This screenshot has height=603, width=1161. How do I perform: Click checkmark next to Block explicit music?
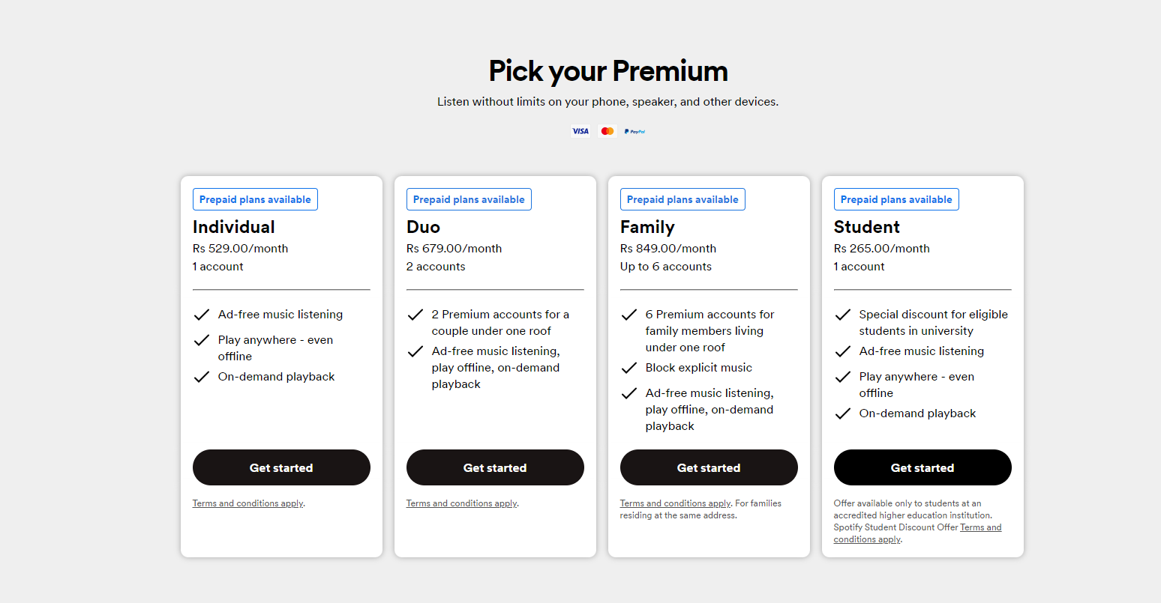(x=628, y=368)
